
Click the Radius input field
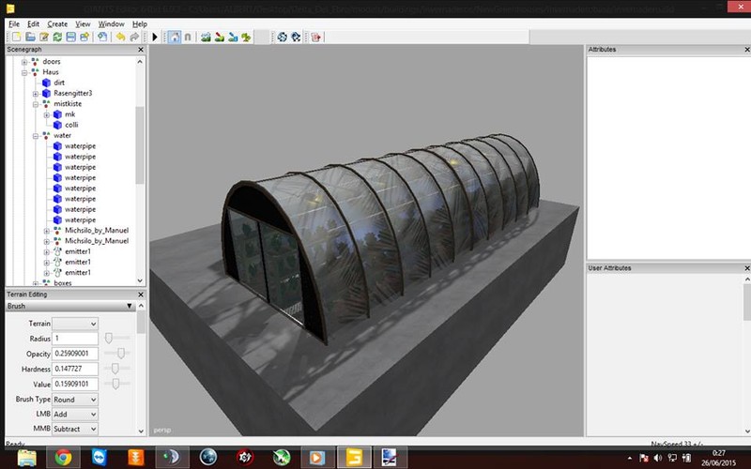[x=75, y=338]
